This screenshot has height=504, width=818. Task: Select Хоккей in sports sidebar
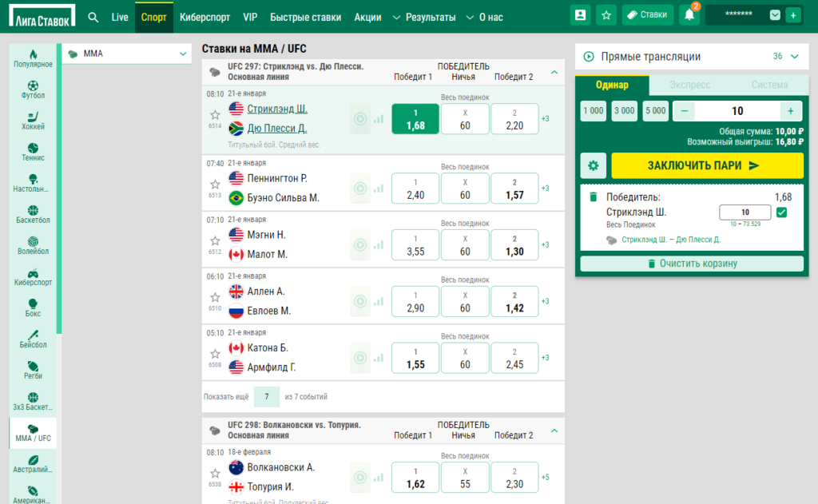[x=33, y=121]
